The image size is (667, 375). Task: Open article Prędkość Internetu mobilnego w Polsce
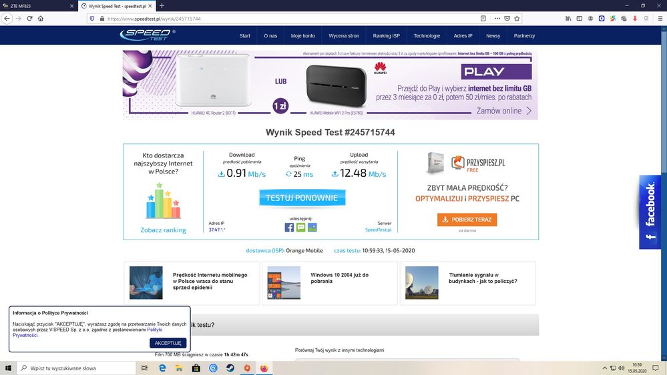tap(210, 281)
